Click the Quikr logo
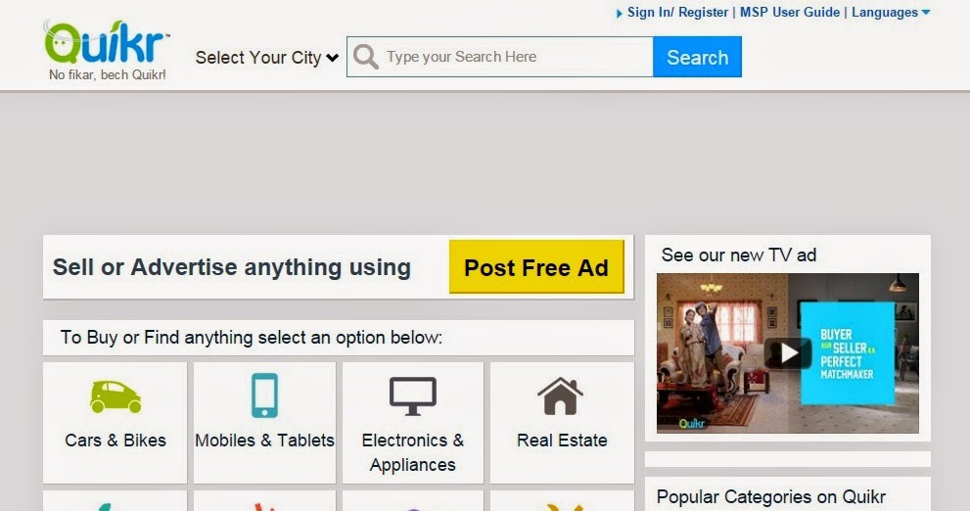Screen dimensions: 970x511 pos(107,50)
